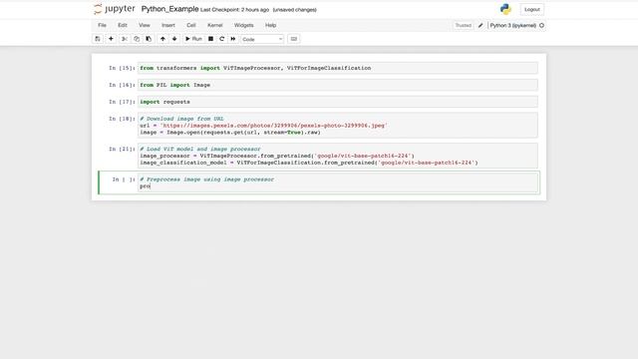
Task: Open the File menu
Action: 102,25
